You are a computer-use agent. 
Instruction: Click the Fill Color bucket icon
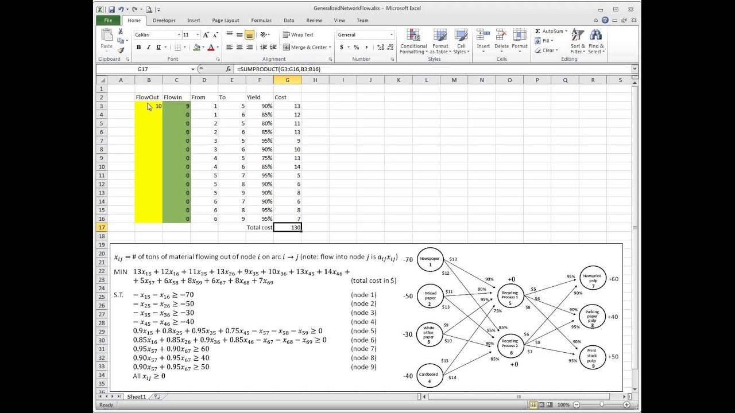[196, 48]
